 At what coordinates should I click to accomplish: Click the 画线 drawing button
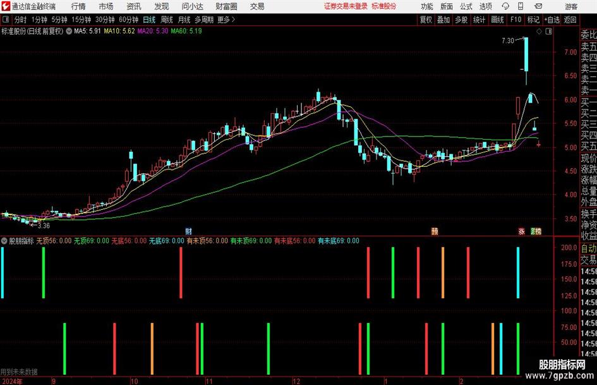(x=498, y=20)
